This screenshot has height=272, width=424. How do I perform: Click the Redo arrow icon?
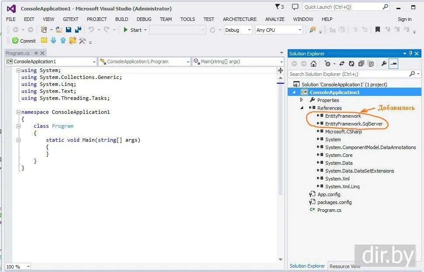107,30
